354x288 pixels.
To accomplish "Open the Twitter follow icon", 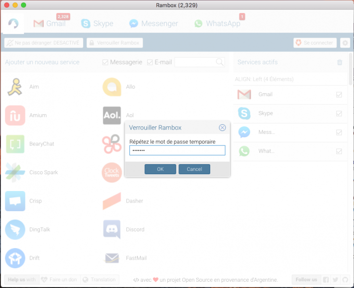I will tap(335, 280).
